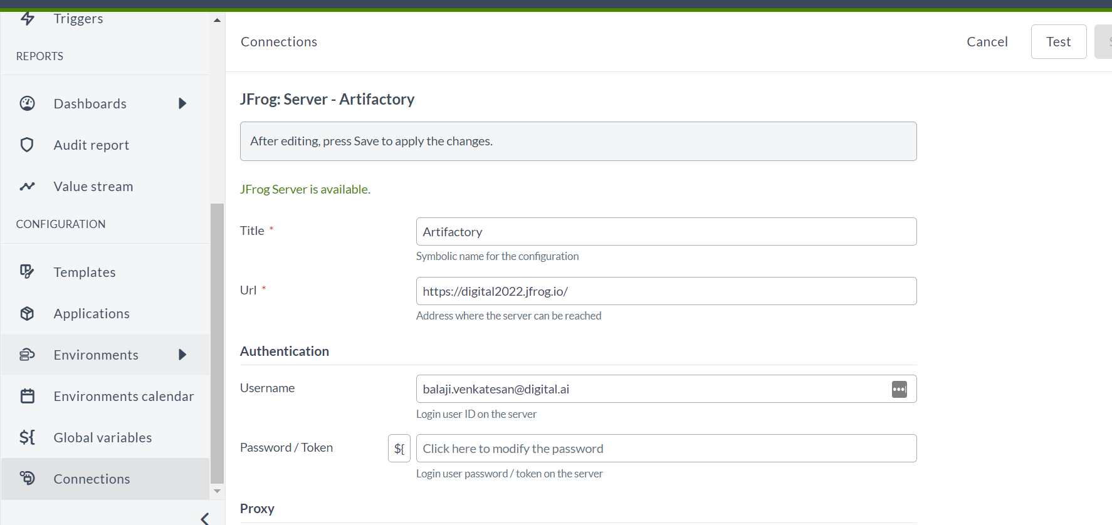Click the Triggers lightning bolt icon

click(x=27, y=18)
